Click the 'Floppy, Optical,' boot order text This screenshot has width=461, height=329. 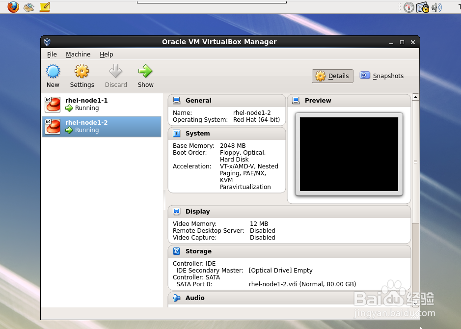[243, 153]
